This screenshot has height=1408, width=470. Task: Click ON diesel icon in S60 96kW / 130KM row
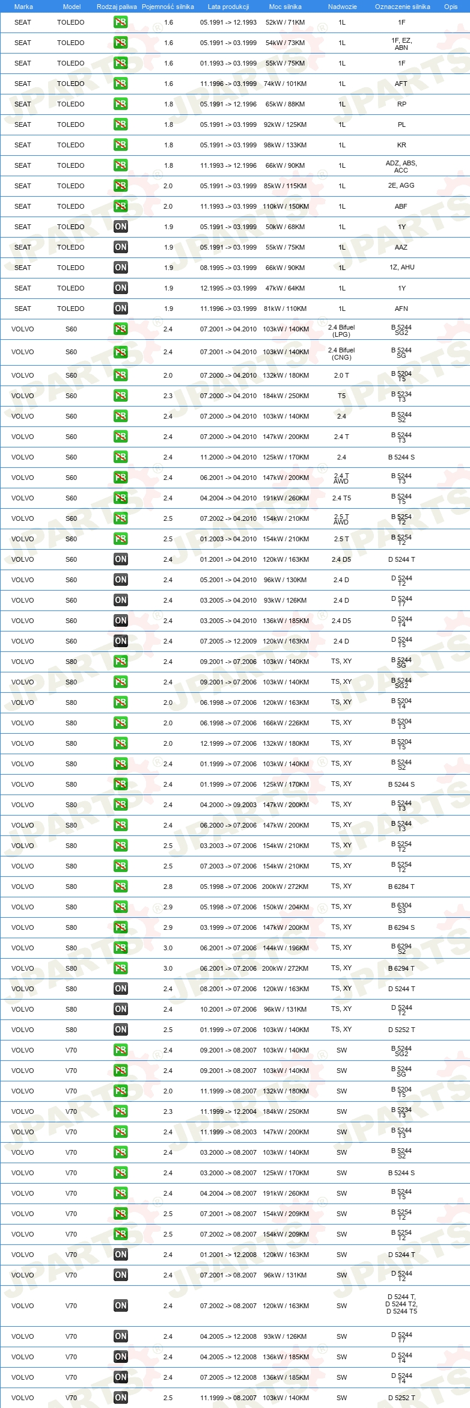[121, 580]
